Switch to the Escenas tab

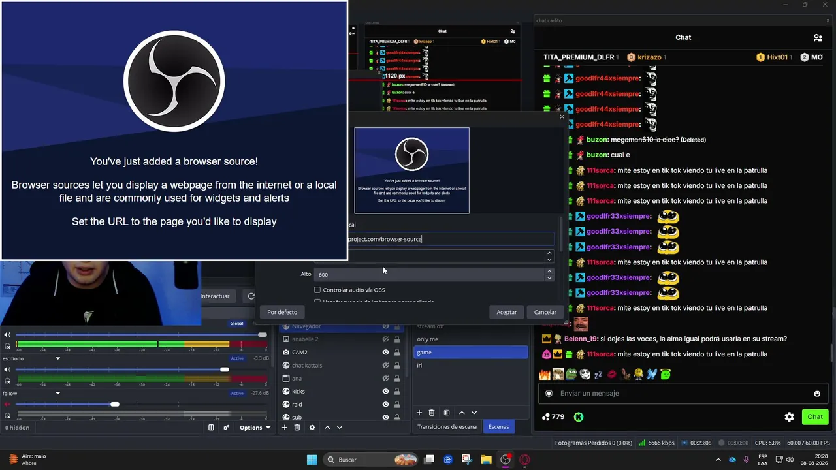[498, 427]
